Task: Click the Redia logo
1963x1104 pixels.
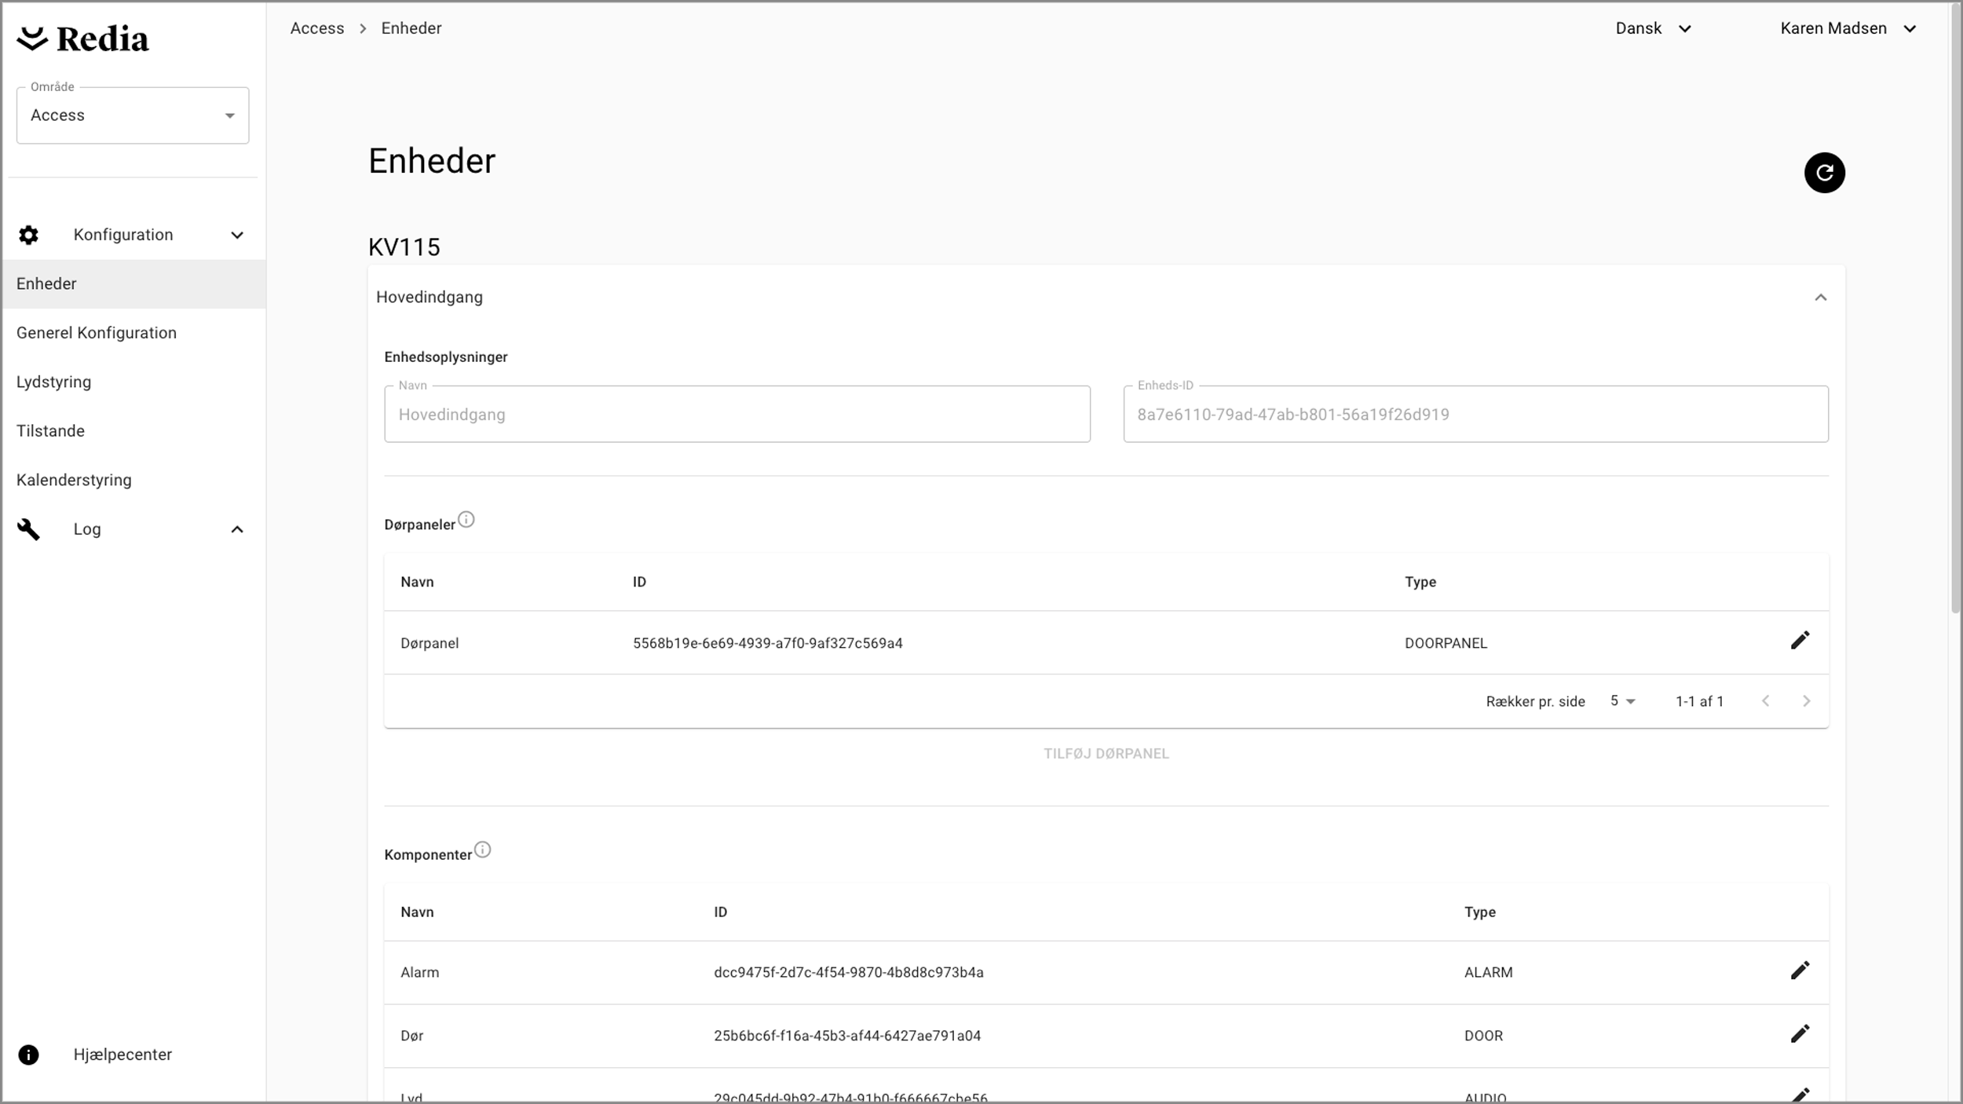Action: point(82,39)
